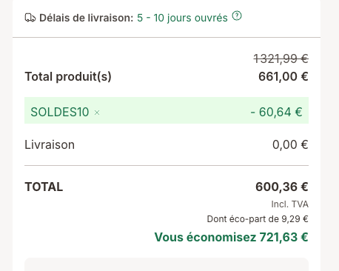Click the green promo code banner
The width and height of the screenshot is (339, 271).
[x=167, y=110]
